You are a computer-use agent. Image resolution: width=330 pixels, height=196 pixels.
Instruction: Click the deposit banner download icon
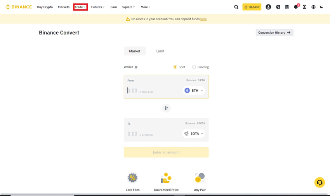128,19
